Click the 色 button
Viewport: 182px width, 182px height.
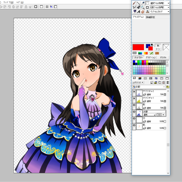158,45
